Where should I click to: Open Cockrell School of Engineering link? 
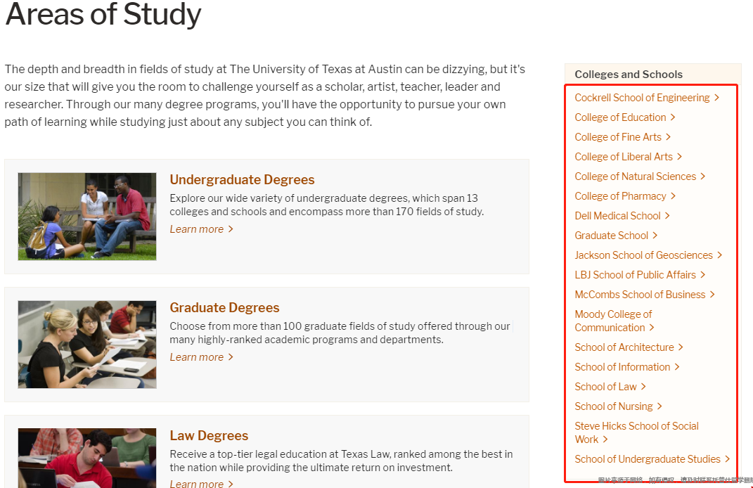click(646, 98)
